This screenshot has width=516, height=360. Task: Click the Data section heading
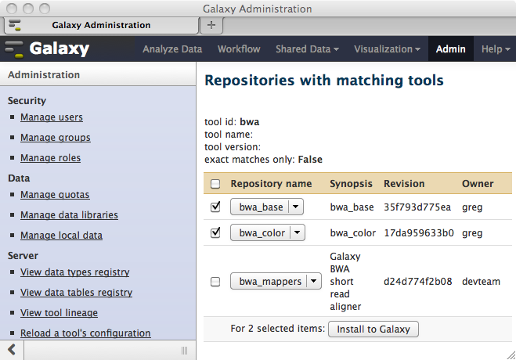[19, 178]
